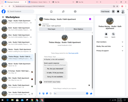Switch to the Marketplace - Studio 1 Bath tab

(x=39, y=2)
